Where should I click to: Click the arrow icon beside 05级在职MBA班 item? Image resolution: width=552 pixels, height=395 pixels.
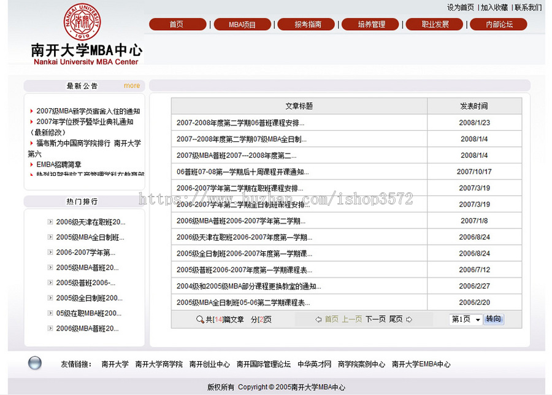pos(50,313)
